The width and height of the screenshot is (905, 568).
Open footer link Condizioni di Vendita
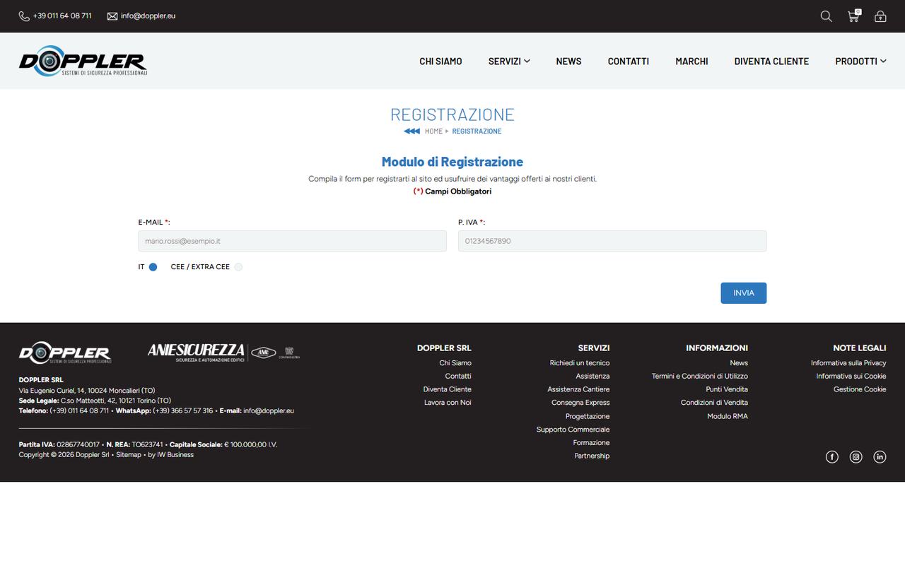pos(714,403)
